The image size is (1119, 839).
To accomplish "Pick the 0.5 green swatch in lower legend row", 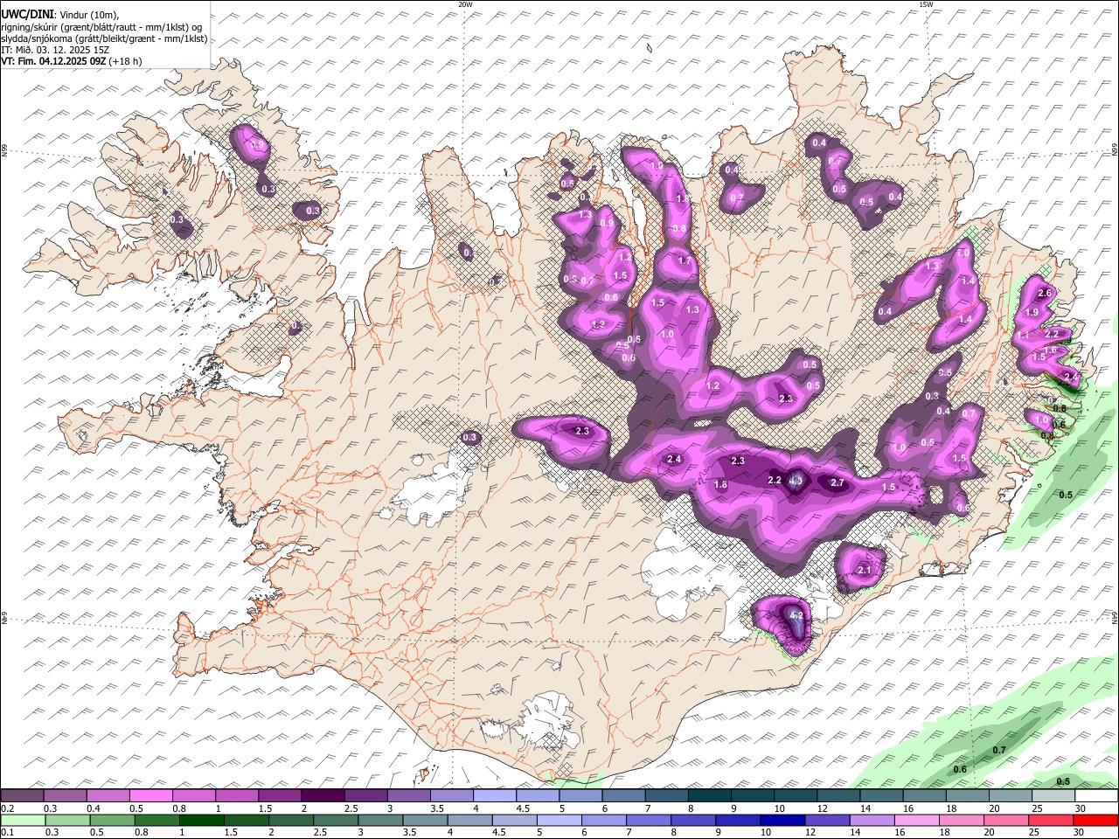I will pos(113,821).
